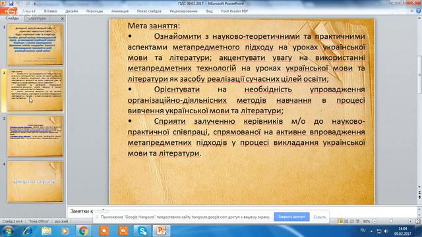Select slide 1 thumbnail
Image resolution: width=422 pixels, height=237 pixels.
tap(35, 44)
